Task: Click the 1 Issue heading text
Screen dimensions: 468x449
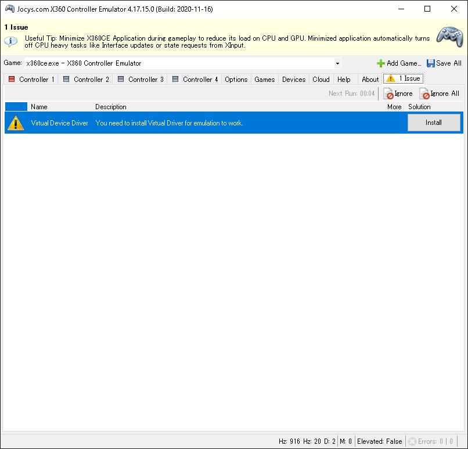Action: (x=16, y=27)
